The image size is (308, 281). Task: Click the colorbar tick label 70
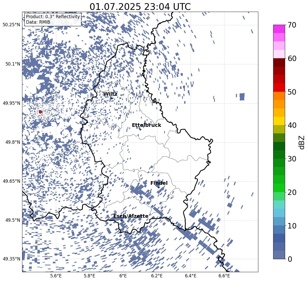pos(292,25)
